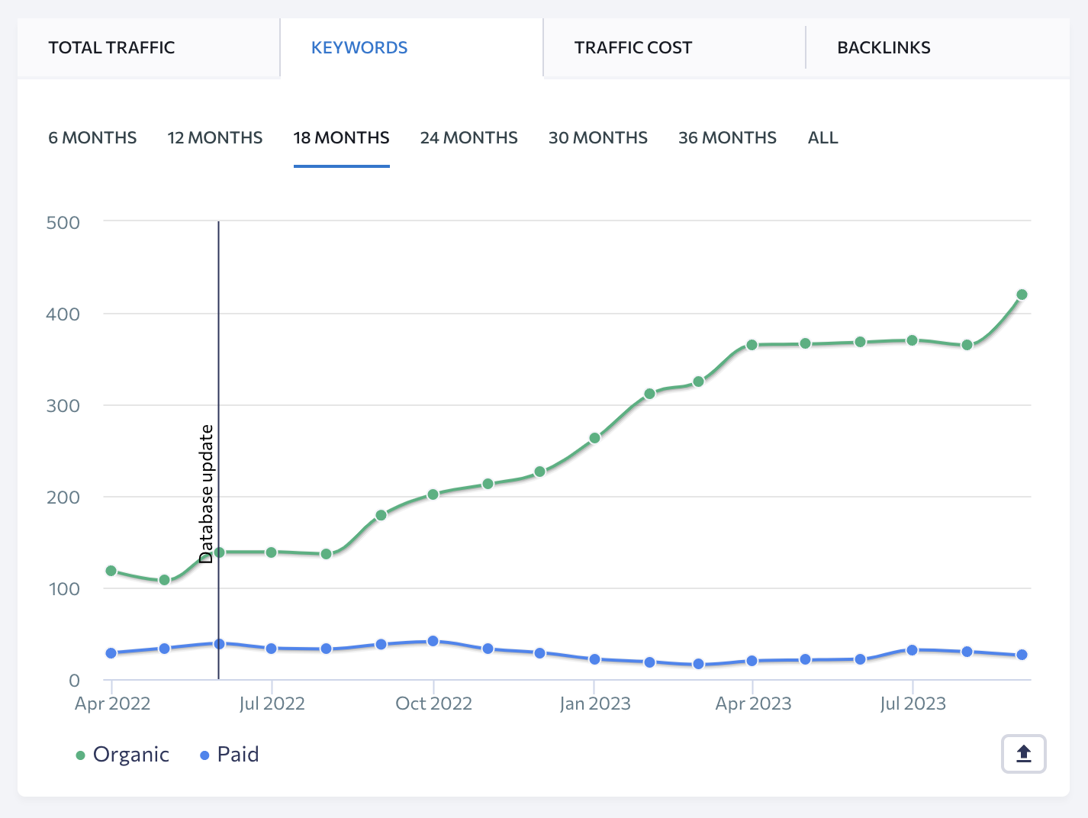Toggle the Organic series in legend
The width and height of the screenshot is (1088, 818).
(x=130, y=755)
